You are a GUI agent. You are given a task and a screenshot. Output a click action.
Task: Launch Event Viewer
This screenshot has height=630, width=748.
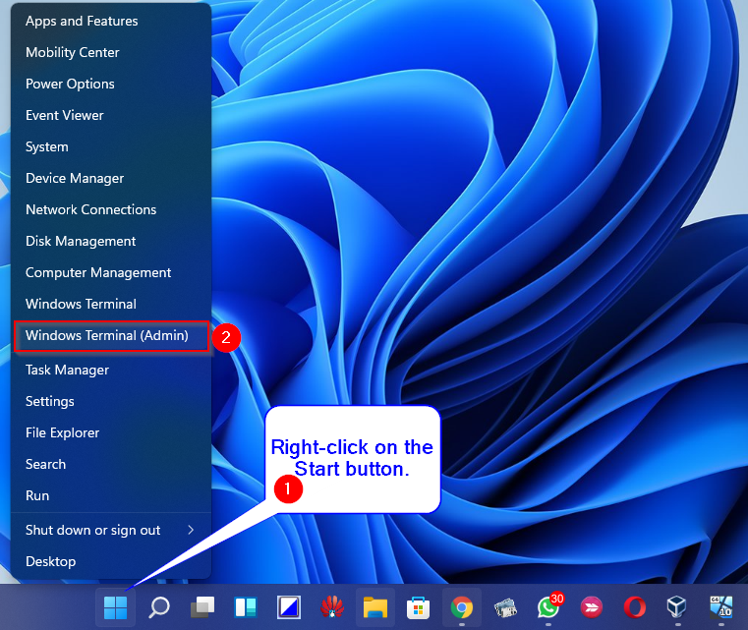coord(111,115)
